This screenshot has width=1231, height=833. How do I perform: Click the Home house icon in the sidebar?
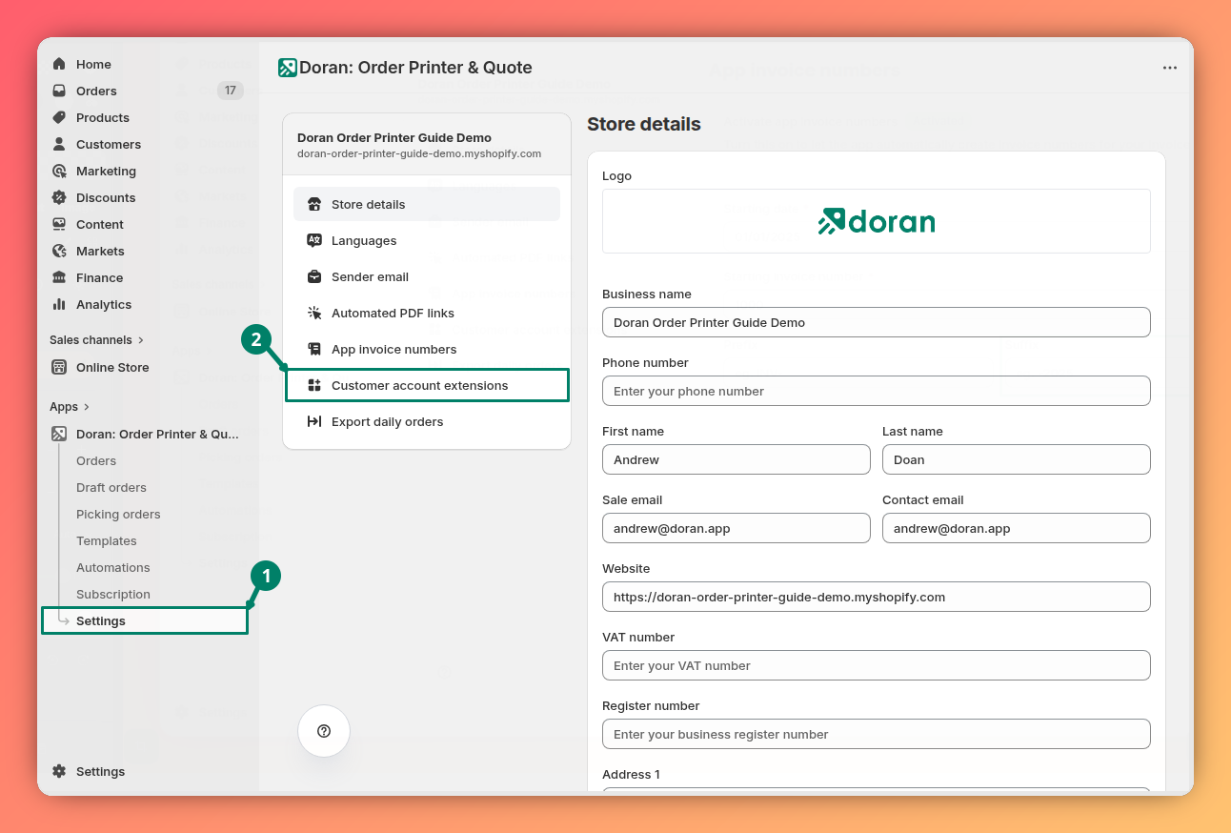(x=59, y=64)
